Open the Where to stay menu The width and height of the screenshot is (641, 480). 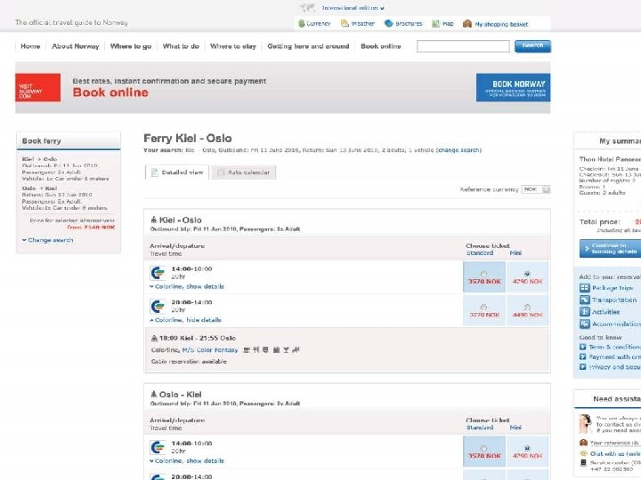coord(233,46)
